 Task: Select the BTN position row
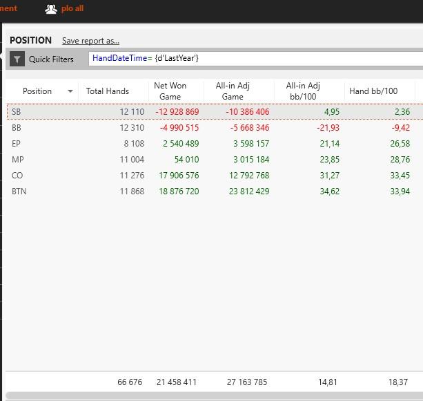pos(19,192)
